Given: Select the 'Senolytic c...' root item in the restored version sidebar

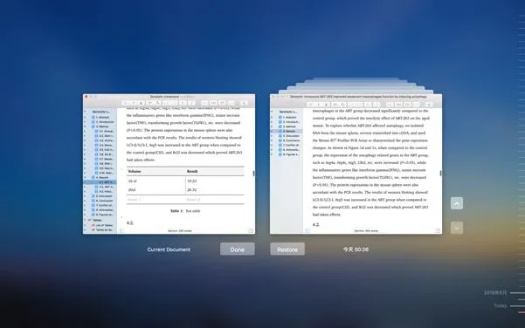Looking at the screenshot, I should click(288, 112).
